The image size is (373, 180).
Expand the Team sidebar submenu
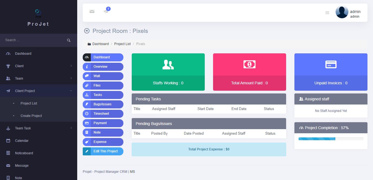coord(38,79)
